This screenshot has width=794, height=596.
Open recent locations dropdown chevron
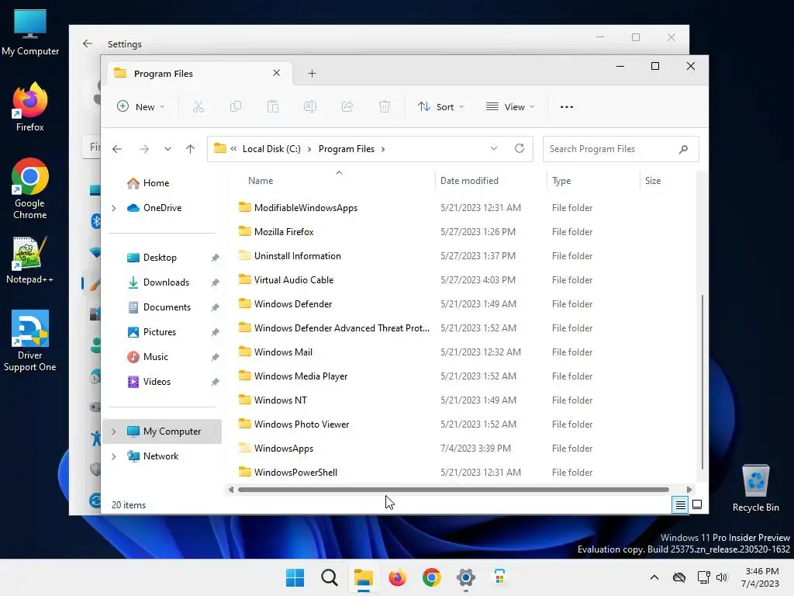pos(167,149)
